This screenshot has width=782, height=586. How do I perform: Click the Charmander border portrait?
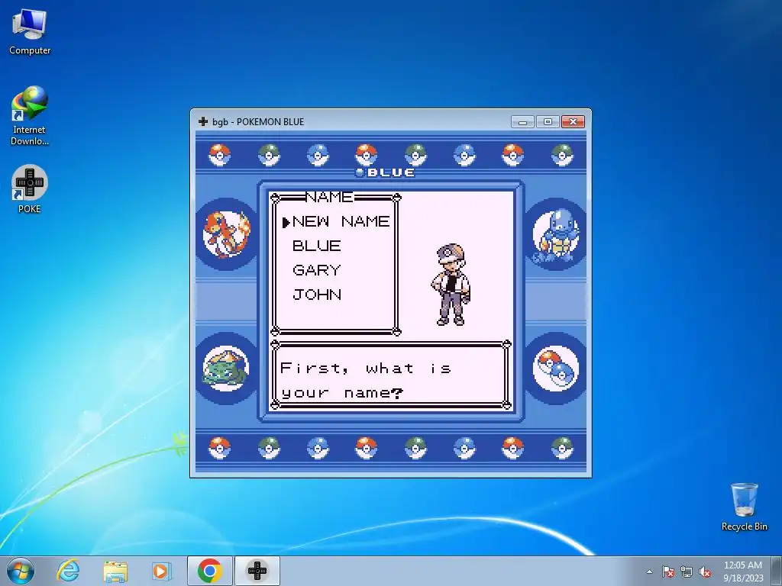pyautogui.click(x=226, y=234)
